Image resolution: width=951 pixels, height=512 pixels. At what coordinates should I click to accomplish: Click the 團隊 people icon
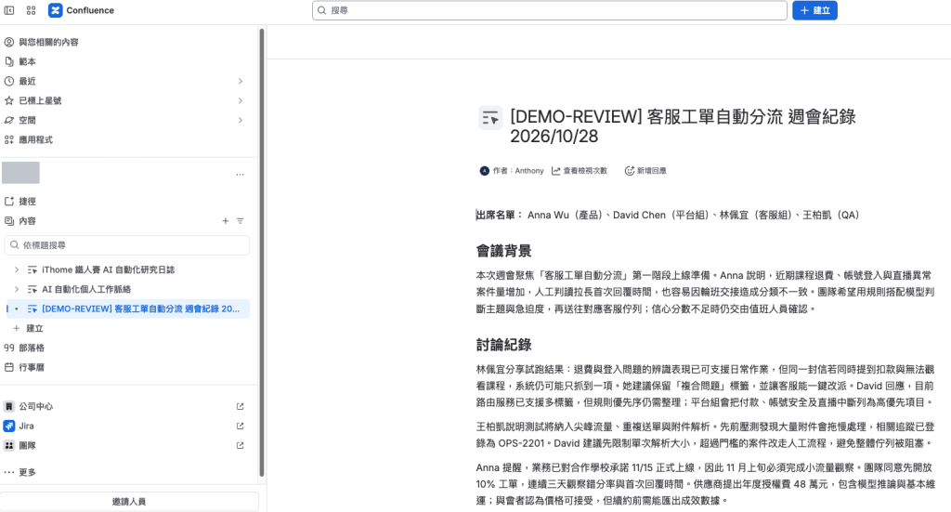(9, 445)
